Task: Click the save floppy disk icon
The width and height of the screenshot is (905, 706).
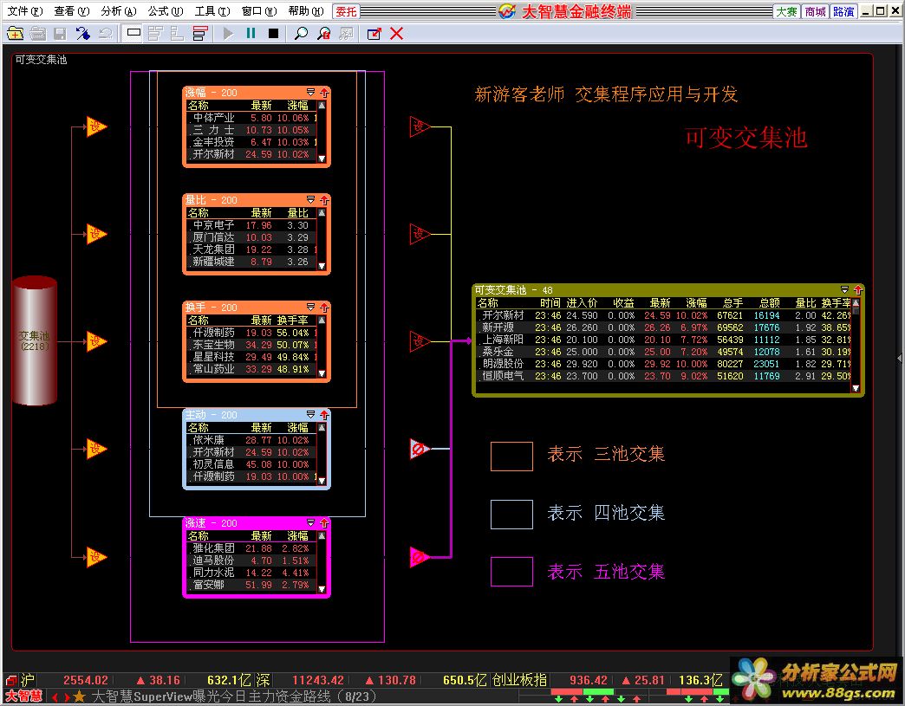Action: click(x=60, y=34)
